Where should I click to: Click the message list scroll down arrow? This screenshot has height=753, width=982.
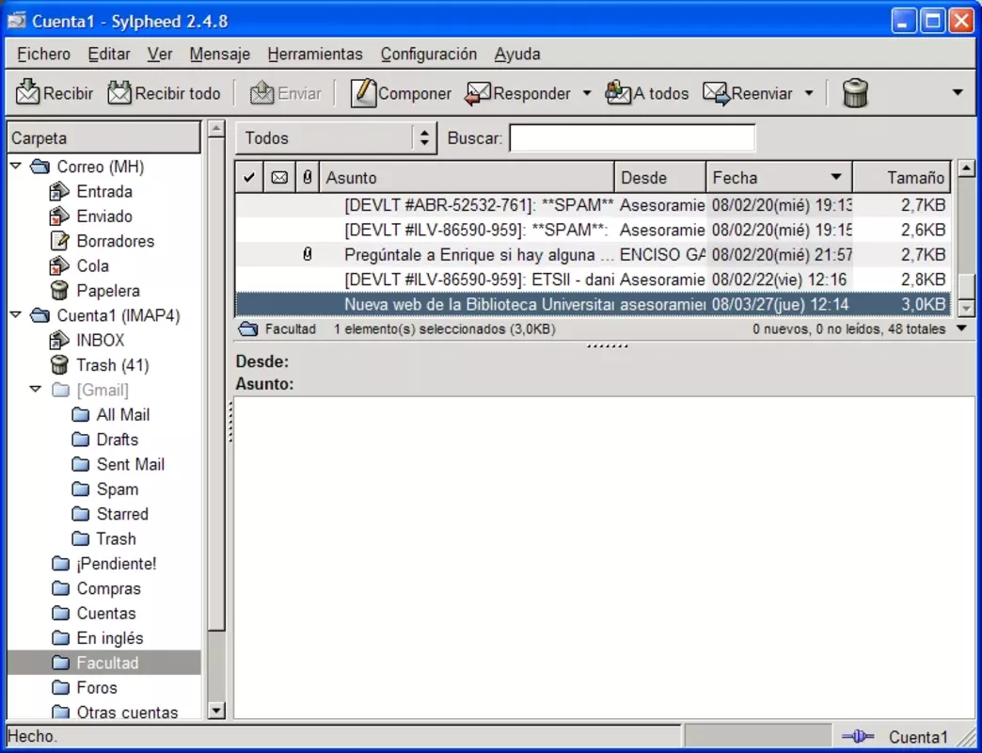coord(966,308)
